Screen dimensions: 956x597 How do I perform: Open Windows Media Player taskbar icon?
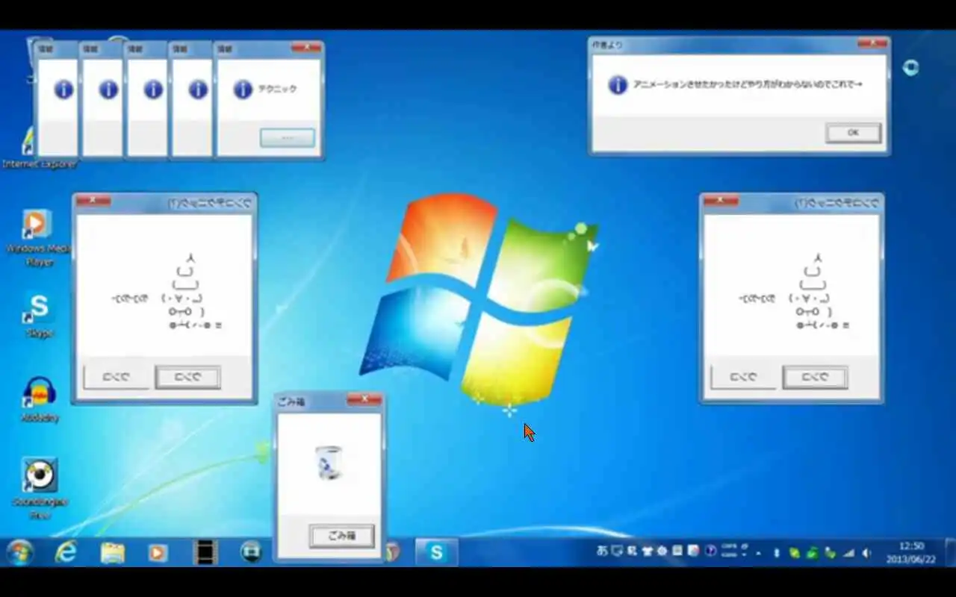158,553
